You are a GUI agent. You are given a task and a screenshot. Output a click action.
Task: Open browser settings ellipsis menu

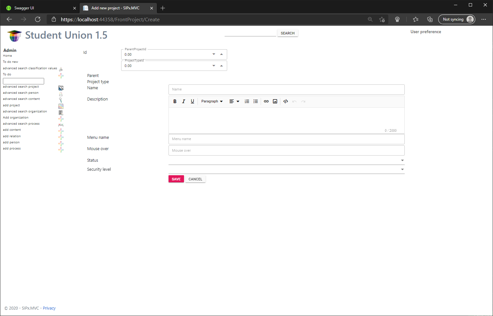coord(484,19)
